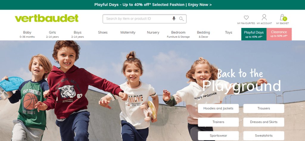Select the Shoes category
Screen dimensions: 305x141
point(103,32)
